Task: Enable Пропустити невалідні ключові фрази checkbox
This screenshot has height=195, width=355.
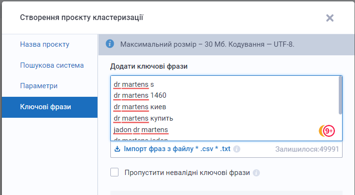Action: coord(115,172)
